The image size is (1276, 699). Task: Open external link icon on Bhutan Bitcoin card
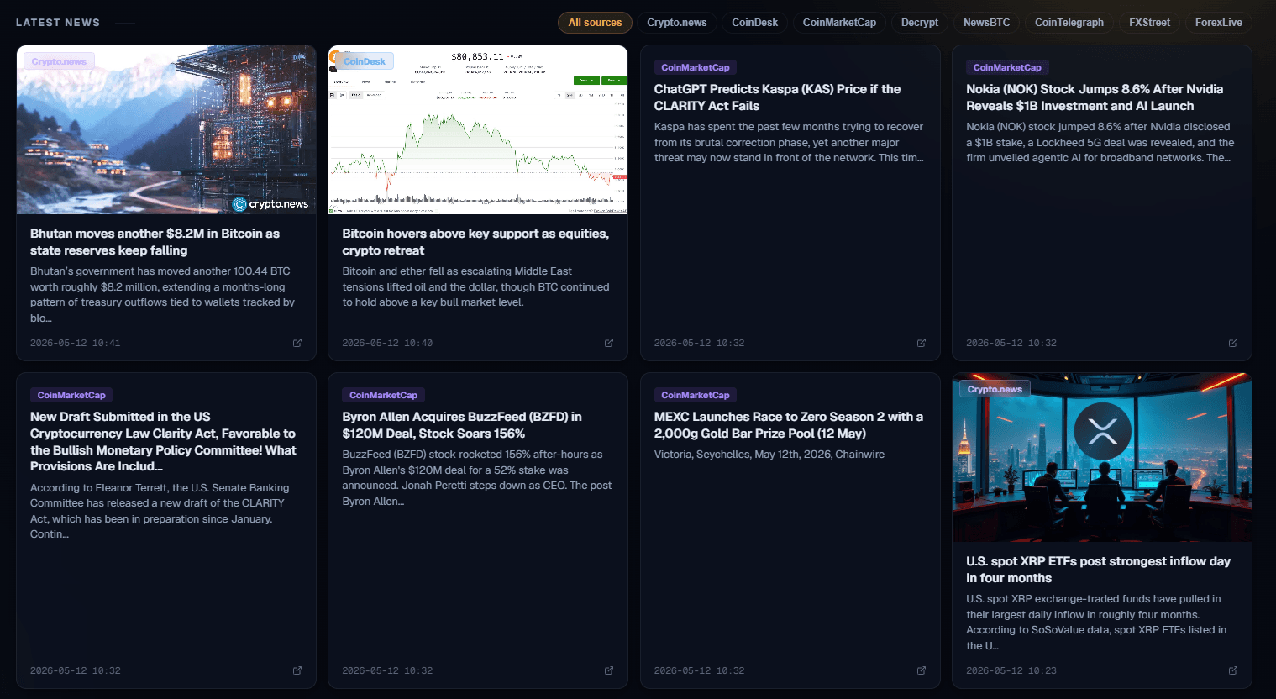[297, 343]
